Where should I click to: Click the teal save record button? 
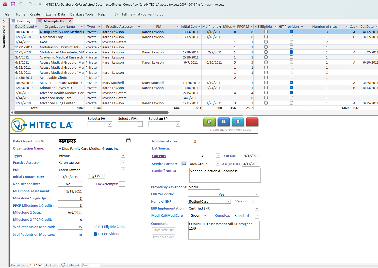click(x=238, y=122)
